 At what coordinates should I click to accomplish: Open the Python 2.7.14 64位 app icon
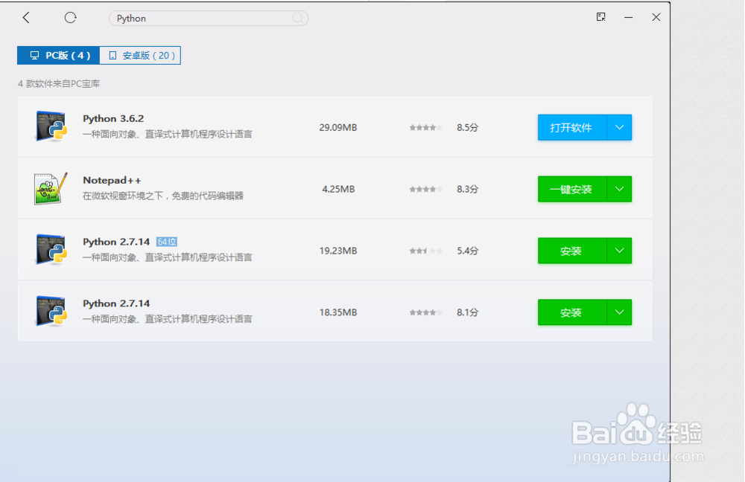pyautogui.click(x=51, y=249)
